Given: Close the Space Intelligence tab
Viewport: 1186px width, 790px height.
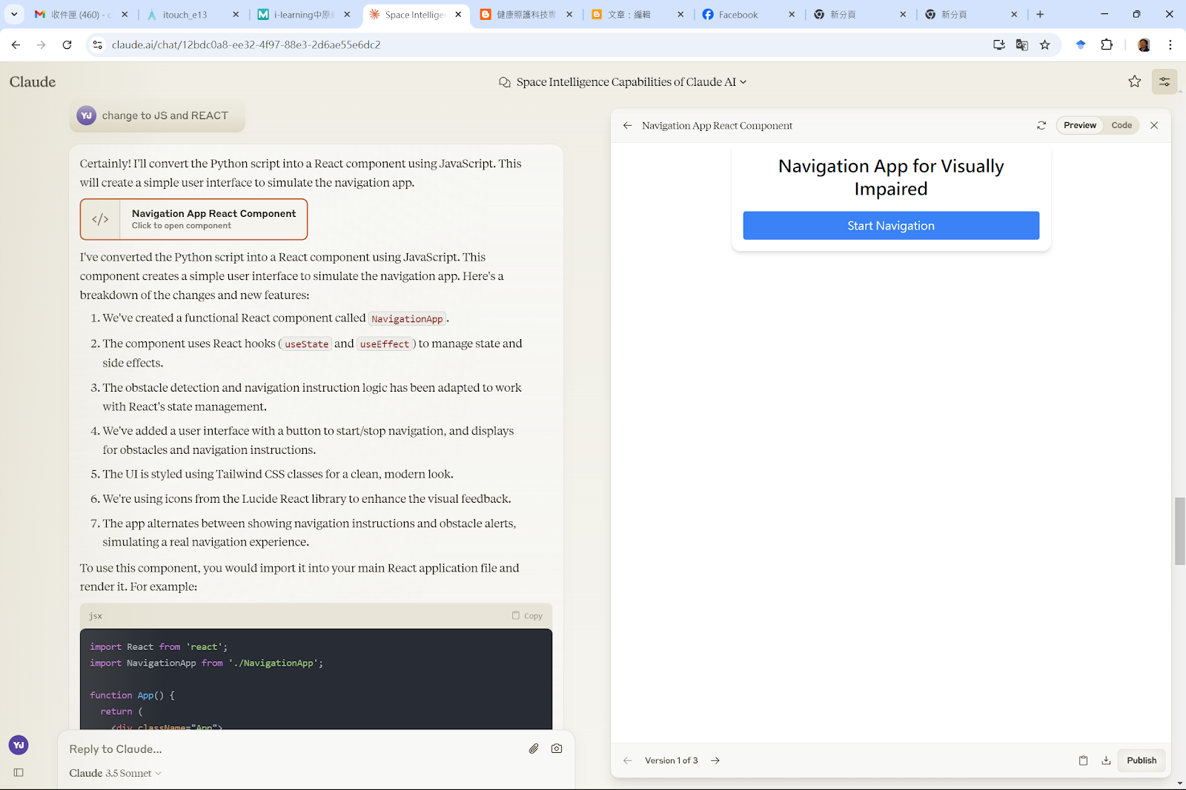Looking at the screenshot, I should pyautogui.click(x=458, y=14).
